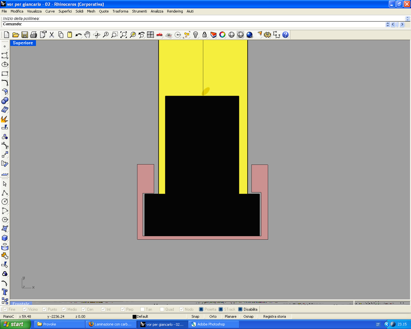Click the Save (floppy disk) toolbar icon

(x=25, y=35)
